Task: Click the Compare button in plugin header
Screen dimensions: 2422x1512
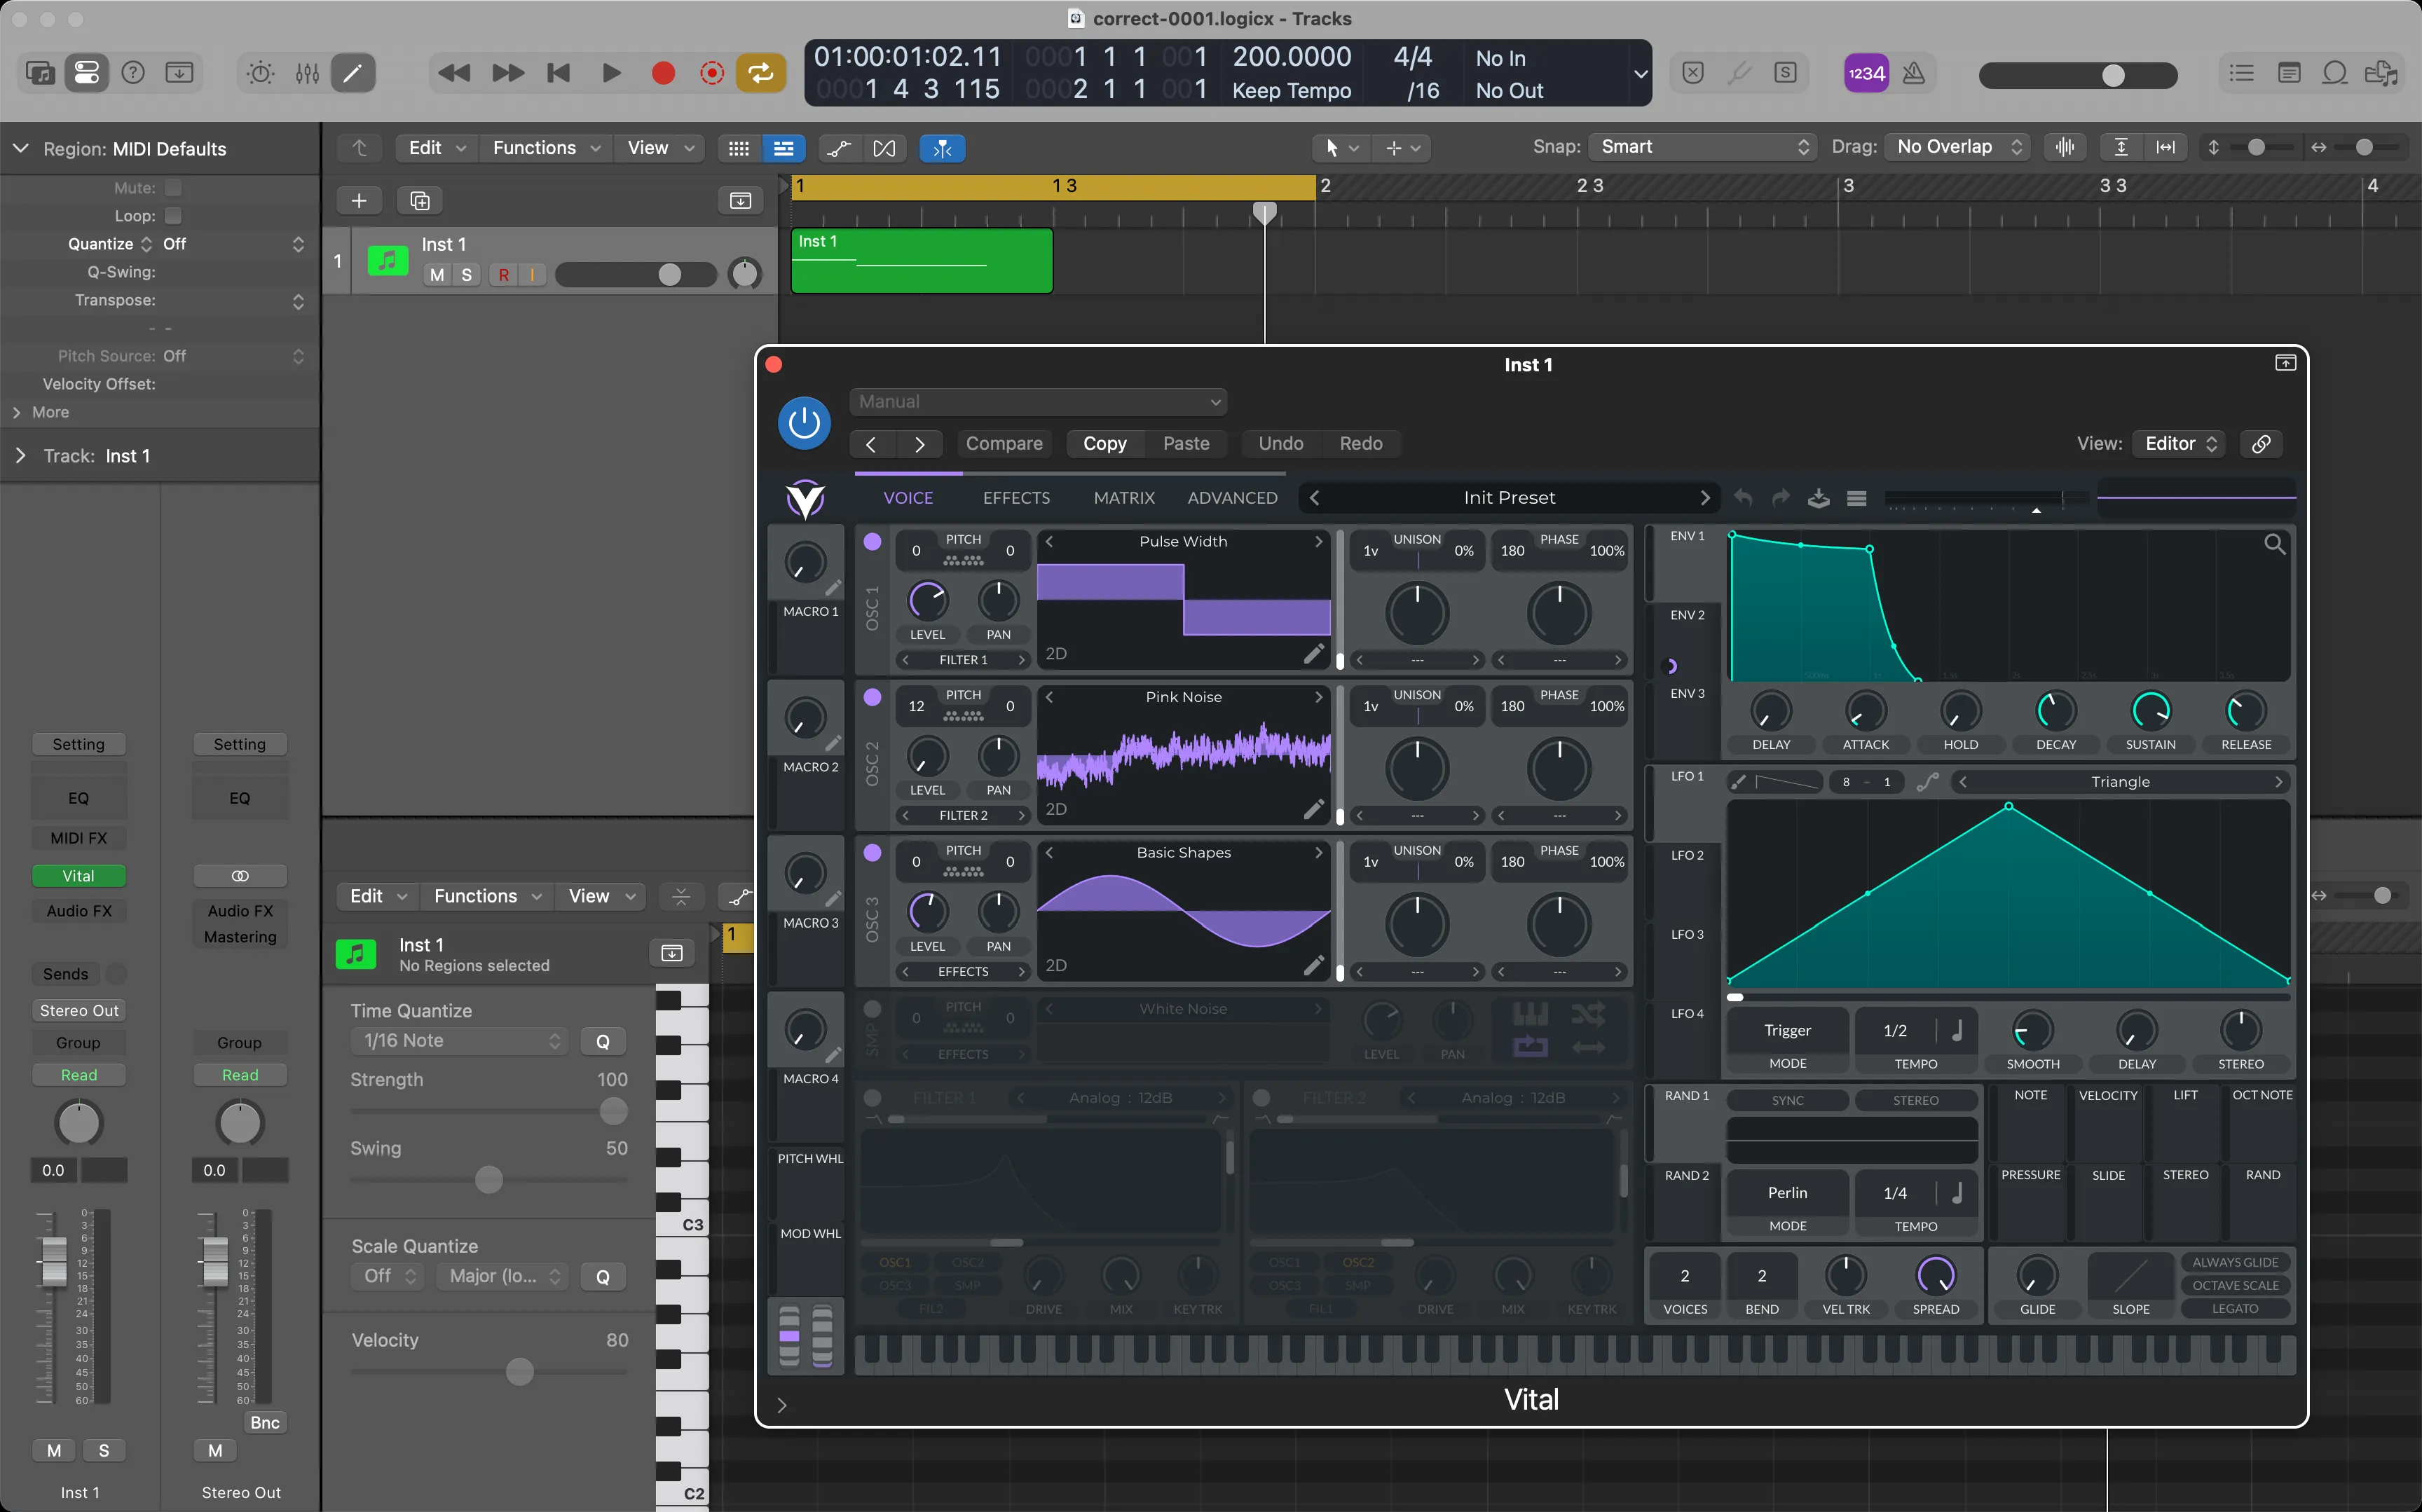Action: (x=1004, y=444)
